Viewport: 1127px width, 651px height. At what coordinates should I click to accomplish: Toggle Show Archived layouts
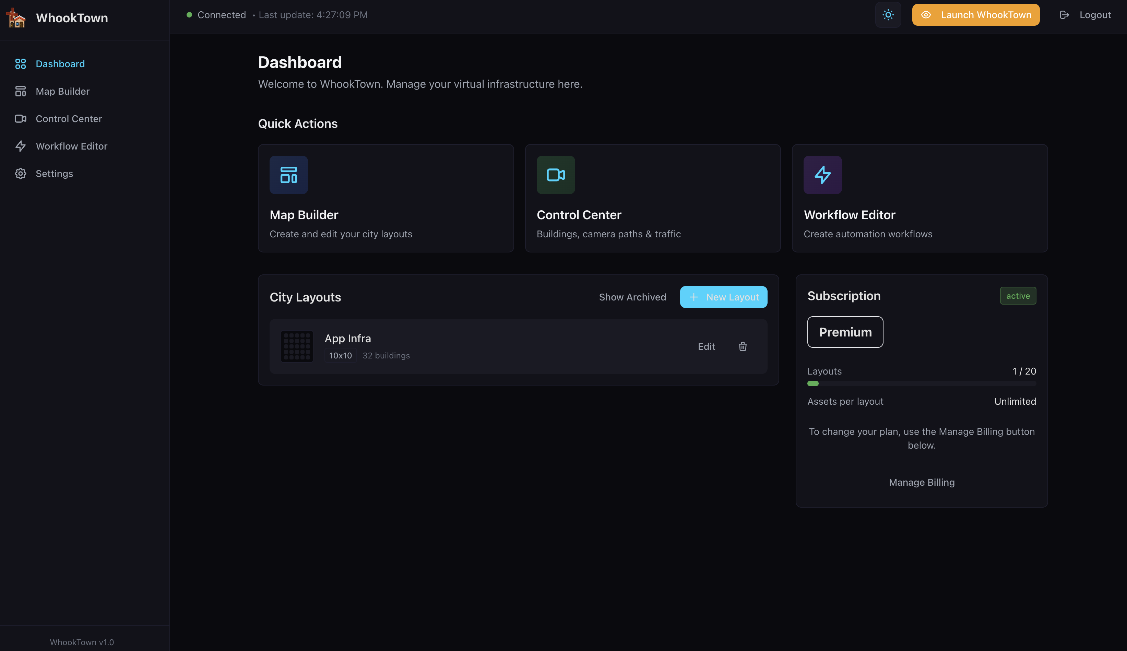coord(632,297)
